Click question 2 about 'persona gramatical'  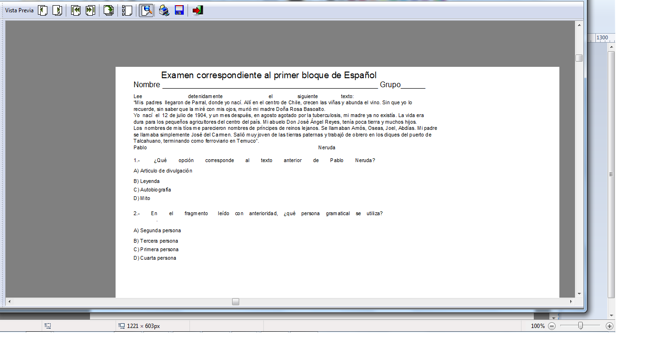(258, 213)
